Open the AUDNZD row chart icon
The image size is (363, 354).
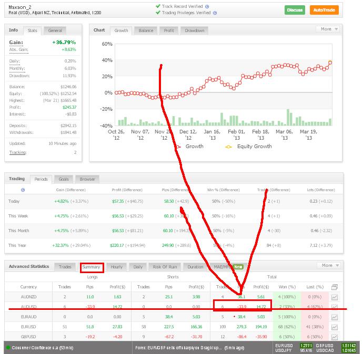pos(334,297)
